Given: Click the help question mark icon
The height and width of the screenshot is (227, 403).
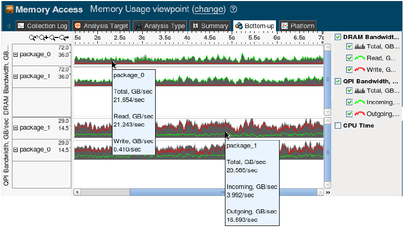Looking at the screenshot, I should pyautogui.click(x=234, y=9).
